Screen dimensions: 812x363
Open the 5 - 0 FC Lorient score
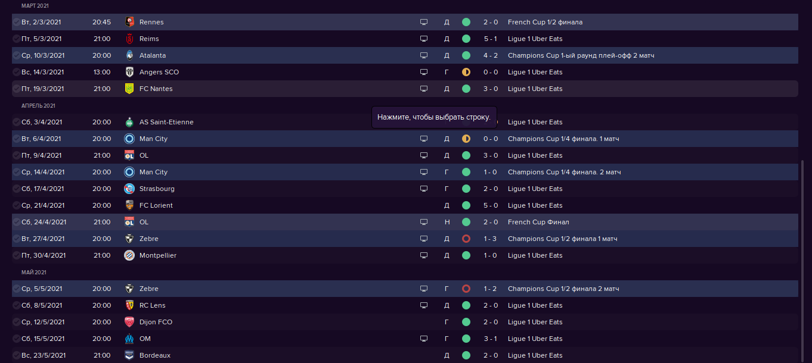[x=490, y=205]
